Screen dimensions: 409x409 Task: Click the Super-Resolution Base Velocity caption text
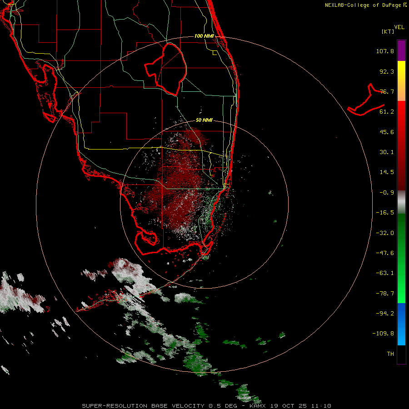click(x=207, y=406)
